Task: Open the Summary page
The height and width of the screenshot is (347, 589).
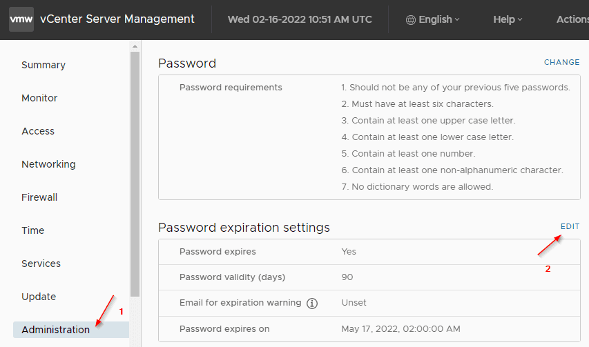Action: point(44,65)
